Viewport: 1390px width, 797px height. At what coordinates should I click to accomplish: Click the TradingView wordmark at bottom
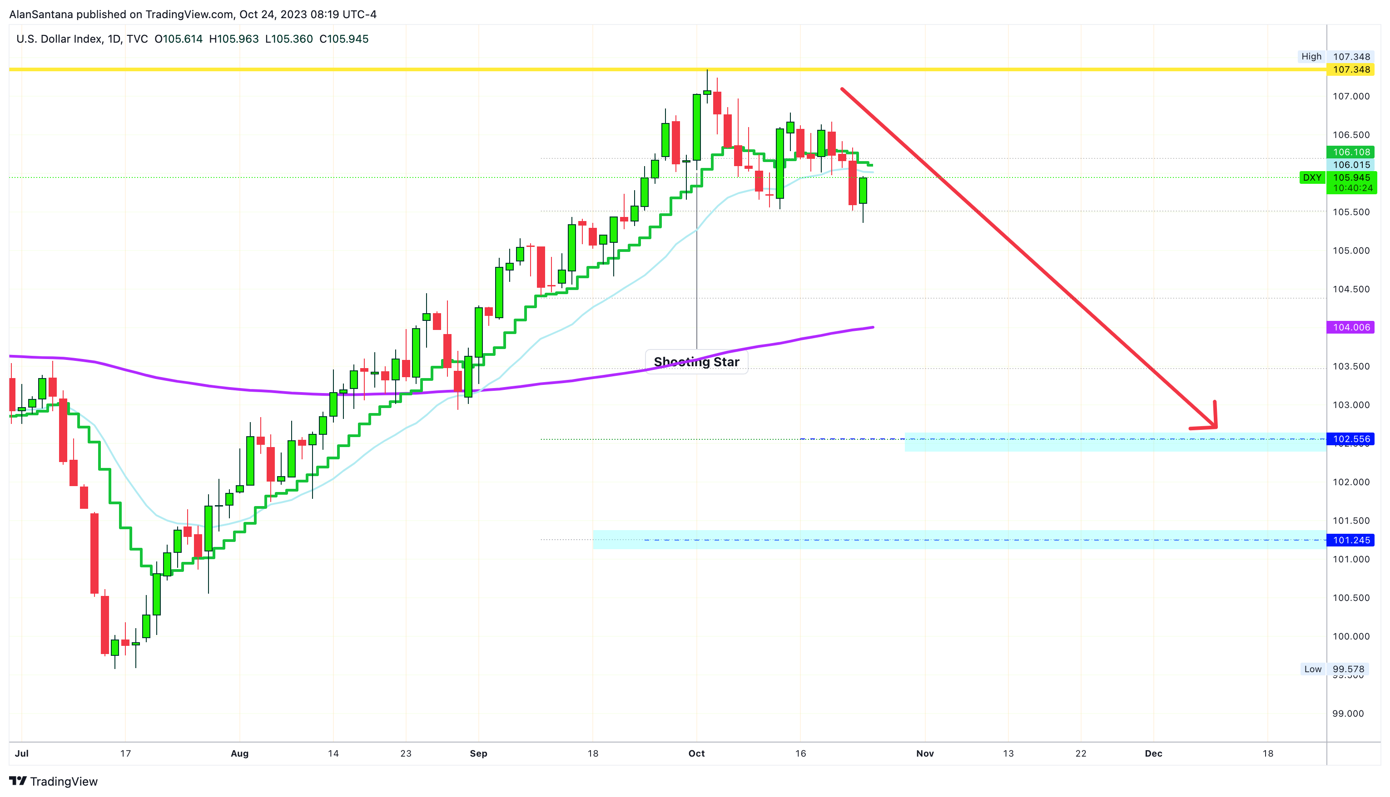point(64,782)
